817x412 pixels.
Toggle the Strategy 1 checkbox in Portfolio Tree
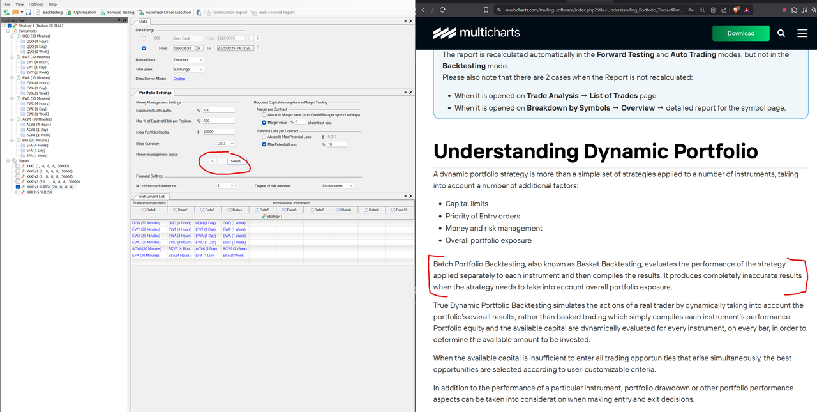click(x=10, y=26)
